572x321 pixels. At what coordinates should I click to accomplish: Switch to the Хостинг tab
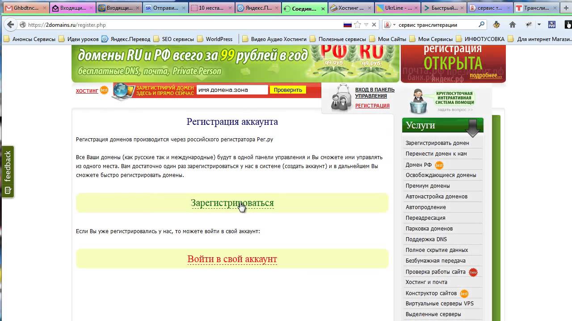(x=350, y=8)
